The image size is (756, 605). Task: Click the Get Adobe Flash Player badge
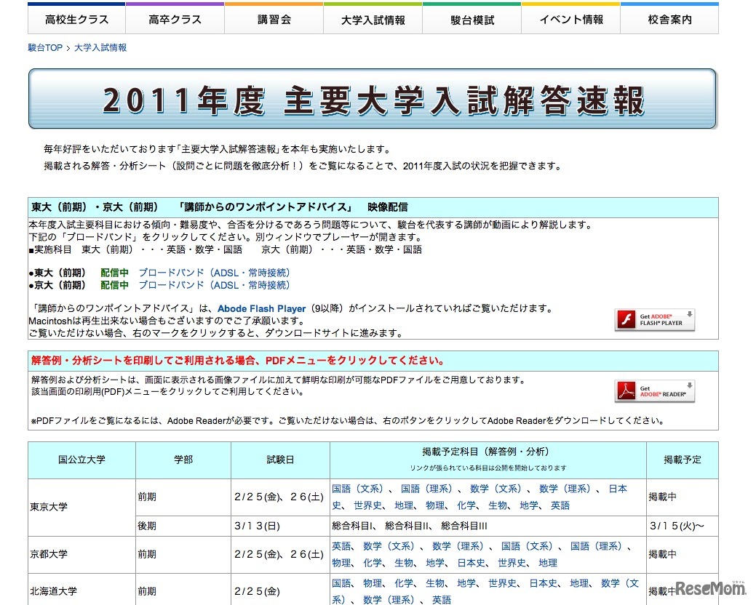(653, 319)
